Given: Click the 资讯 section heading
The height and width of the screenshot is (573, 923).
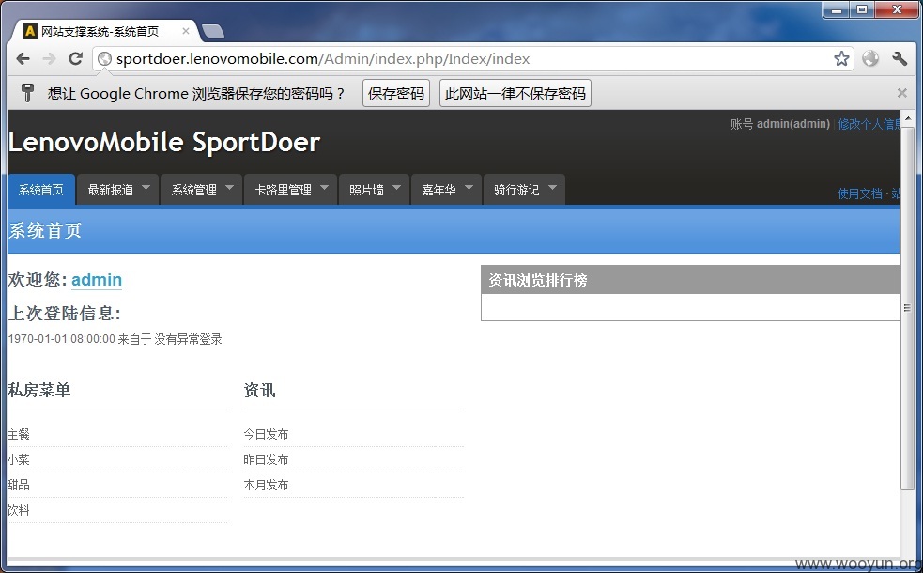Looking at the screenshot, I should click(259, 390).
